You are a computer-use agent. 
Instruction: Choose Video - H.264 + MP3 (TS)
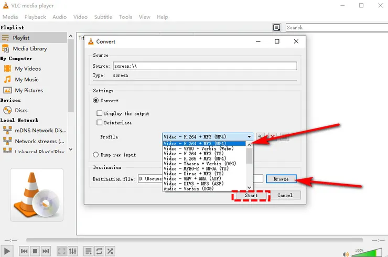(x=204, y=154)
